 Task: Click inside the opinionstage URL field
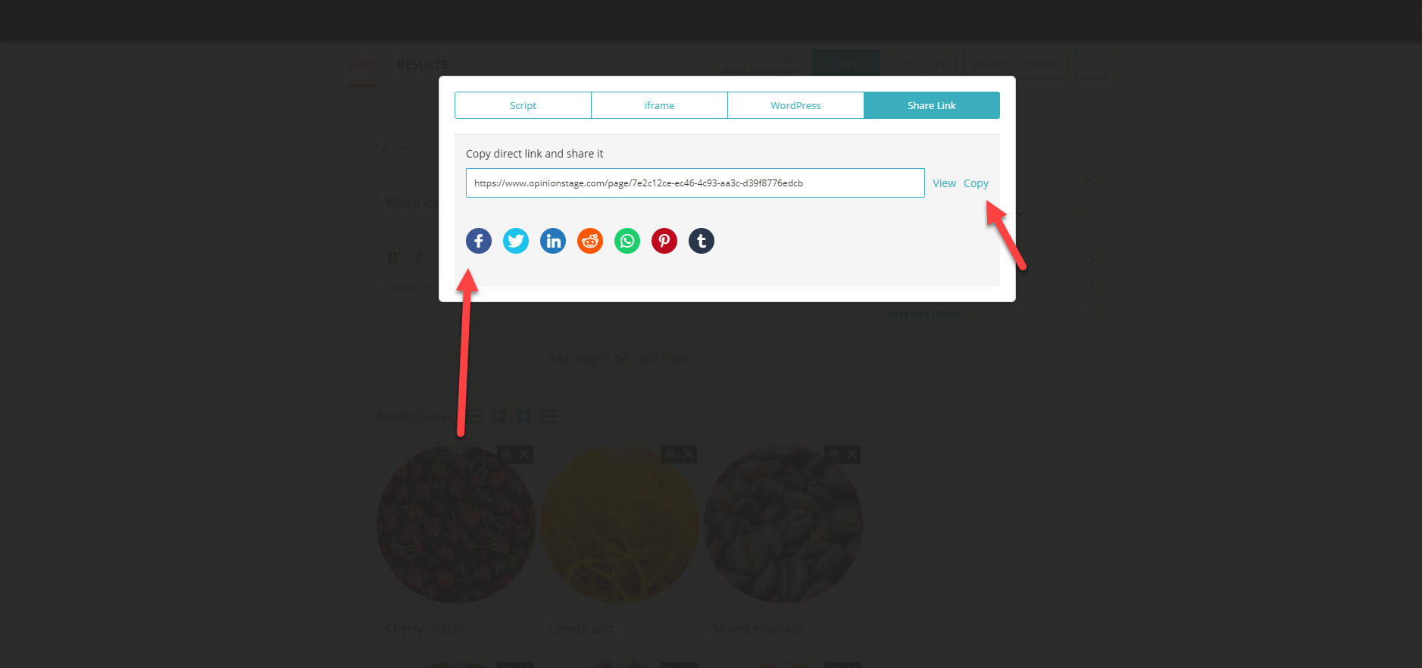click(x=695, y=183)
